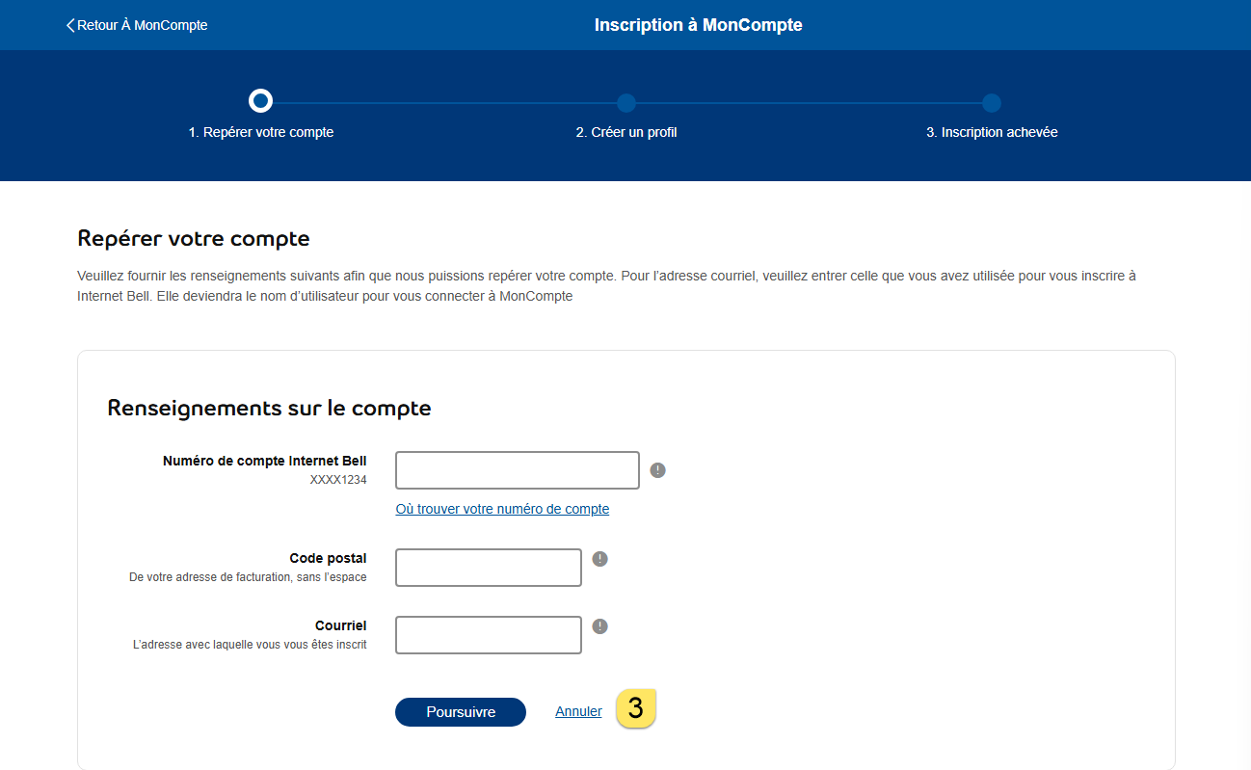The width and height of the screenshot is (1251, 770).
Task: Click the 'Courriel' field label
Action: tap(340, 625)
